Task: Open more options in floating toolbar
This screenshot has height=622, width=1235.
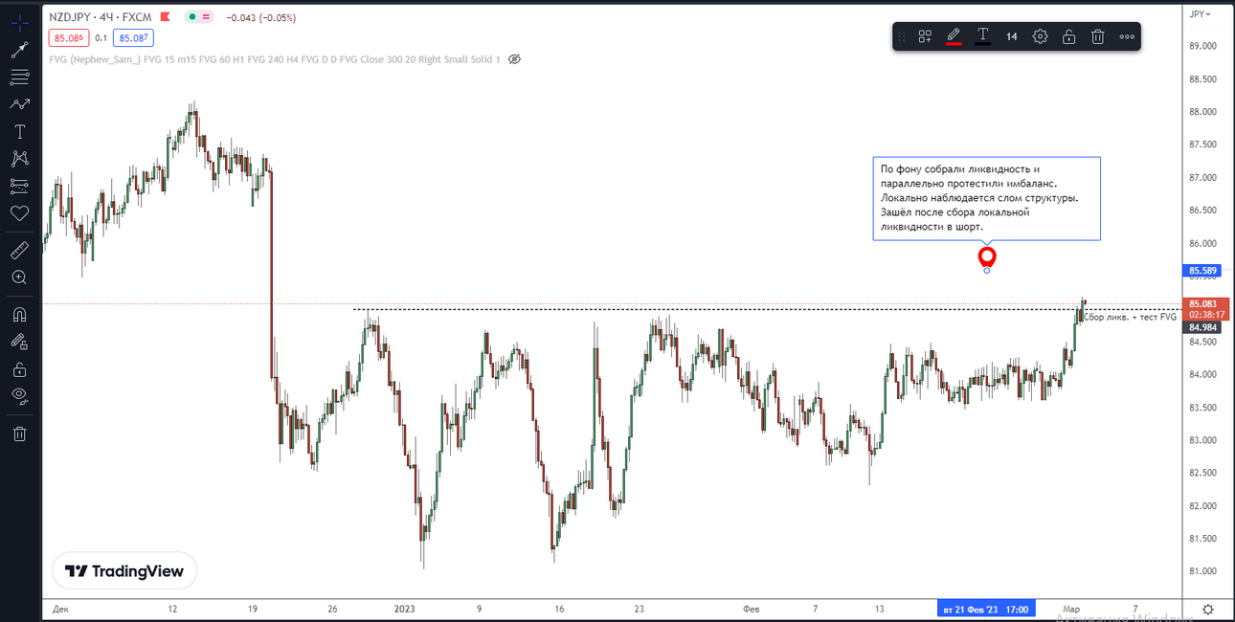Action: tap(1127, 36)
